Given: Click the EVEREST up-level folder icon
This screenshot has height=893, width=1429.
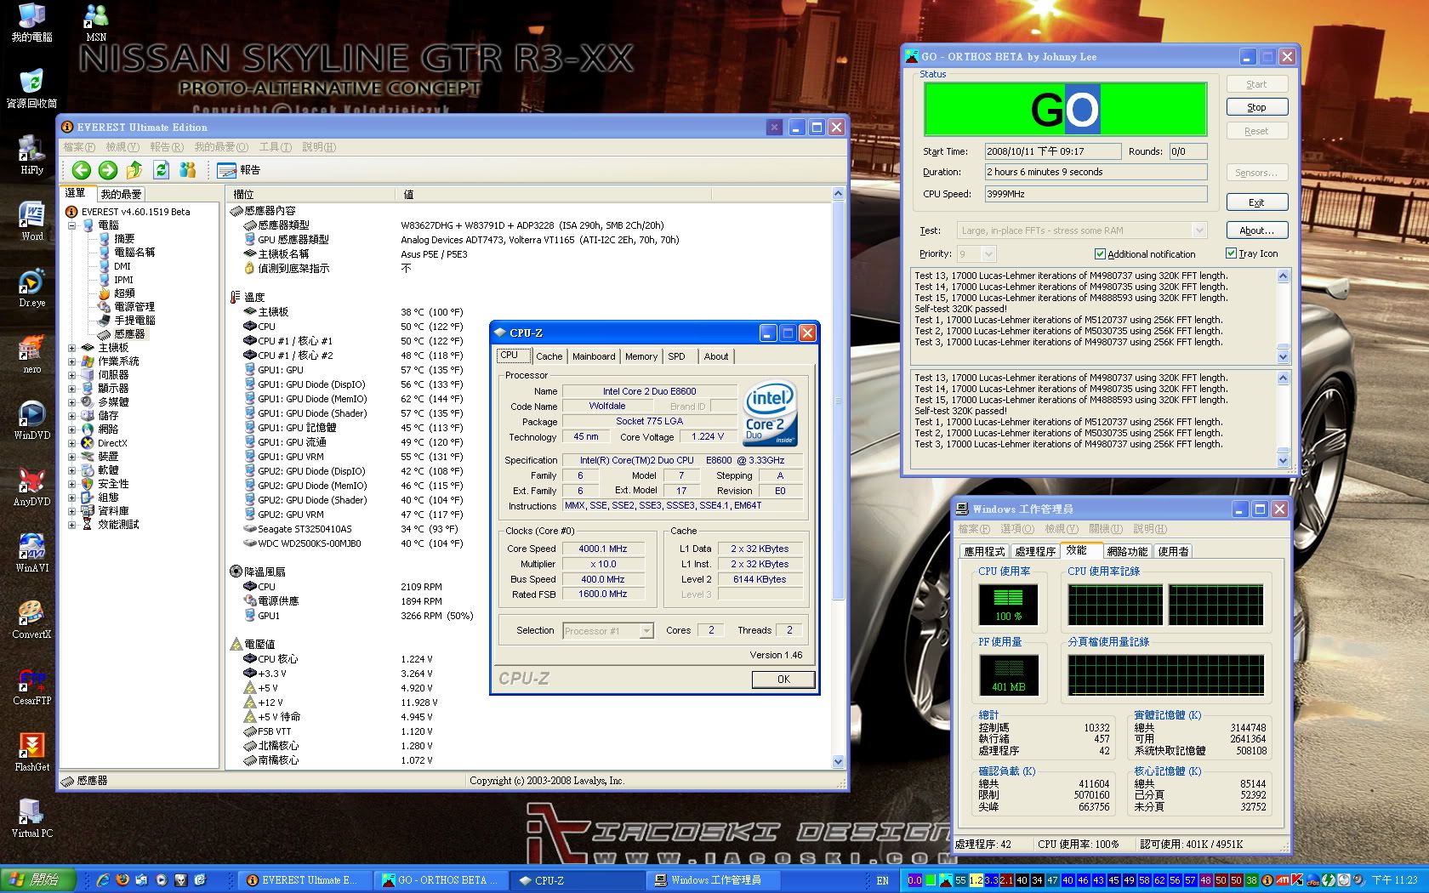Looking at the screenshot, I should pos(134,170).
